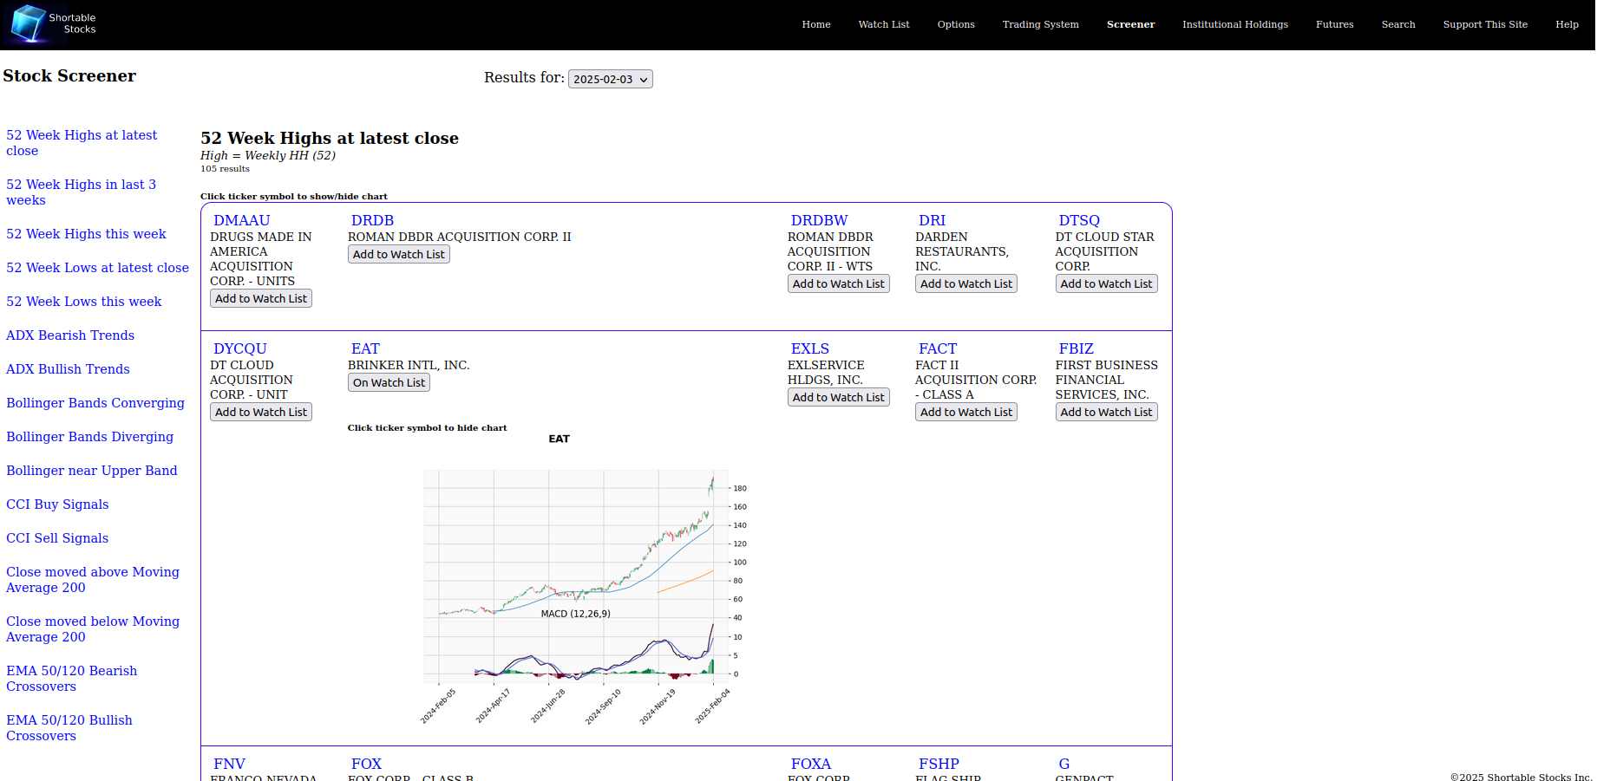
Task: Add DRDB to watch list
Action: click(399, 254)
